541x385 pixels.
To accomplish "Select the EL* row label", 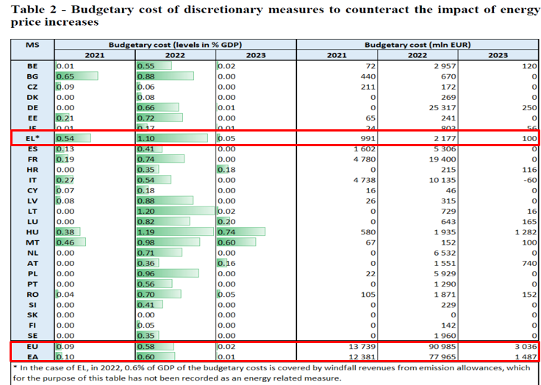I will (32, 138).
